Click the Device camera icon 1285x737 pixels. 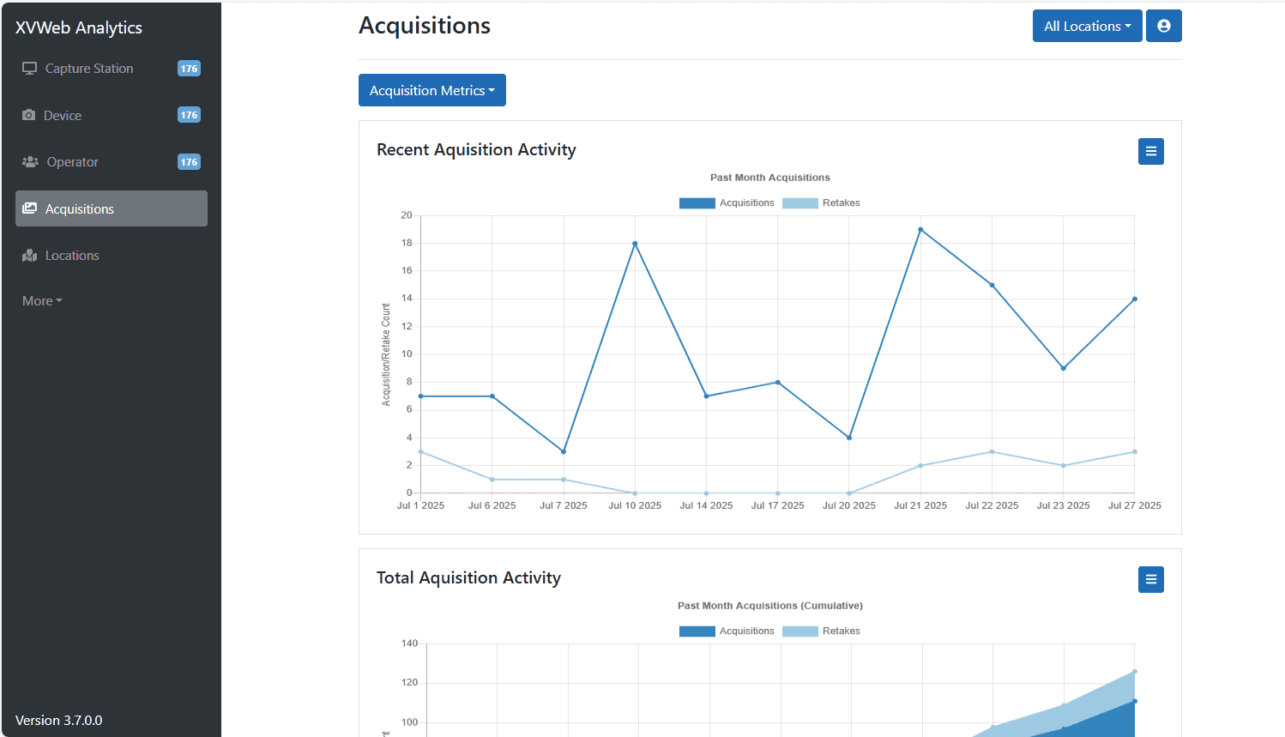[x=29, y=115]
